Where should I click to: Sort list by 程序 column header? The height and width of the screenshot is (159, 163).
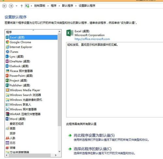(x=9, y=32)
